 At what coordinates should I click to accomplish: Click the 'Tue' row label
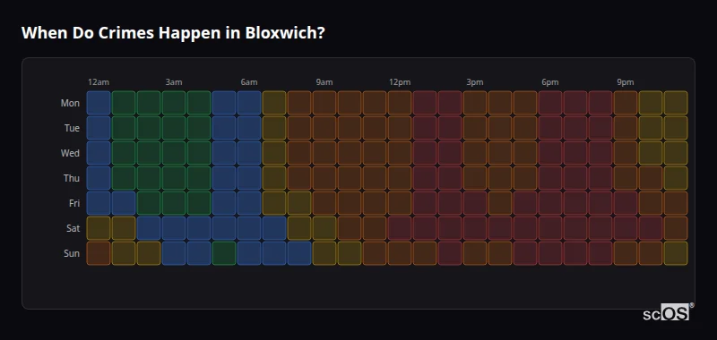(72, 128)
